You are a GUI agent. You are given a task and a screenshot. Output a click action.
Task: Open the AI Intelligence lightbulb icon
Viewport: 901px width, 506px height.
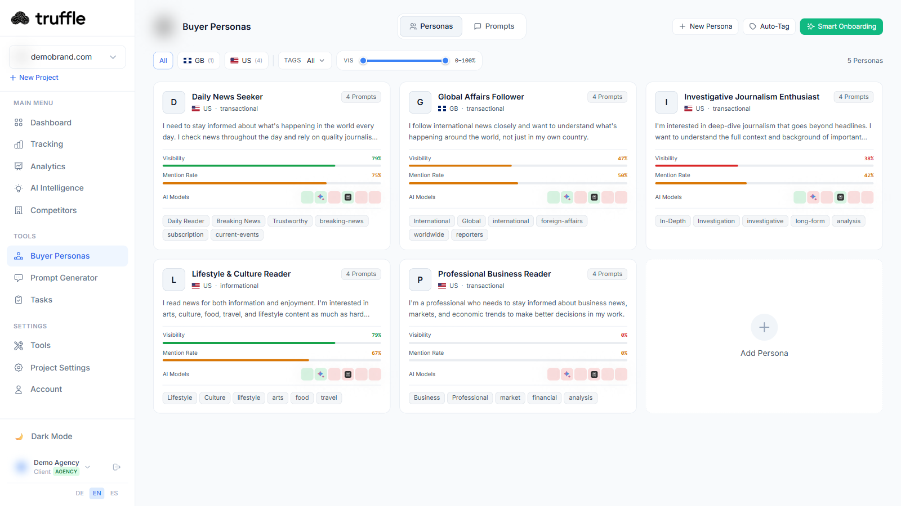(x=19, y=188)
